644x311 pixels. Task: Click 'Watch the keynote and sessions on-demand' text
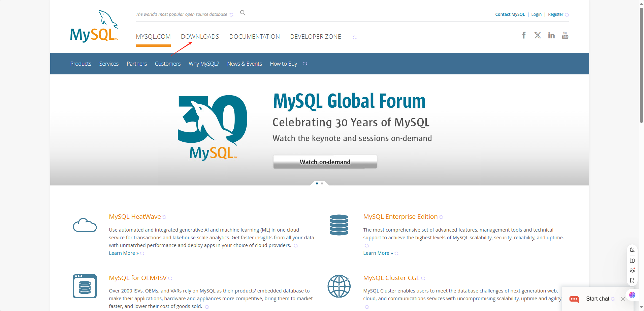coord(352,138)
